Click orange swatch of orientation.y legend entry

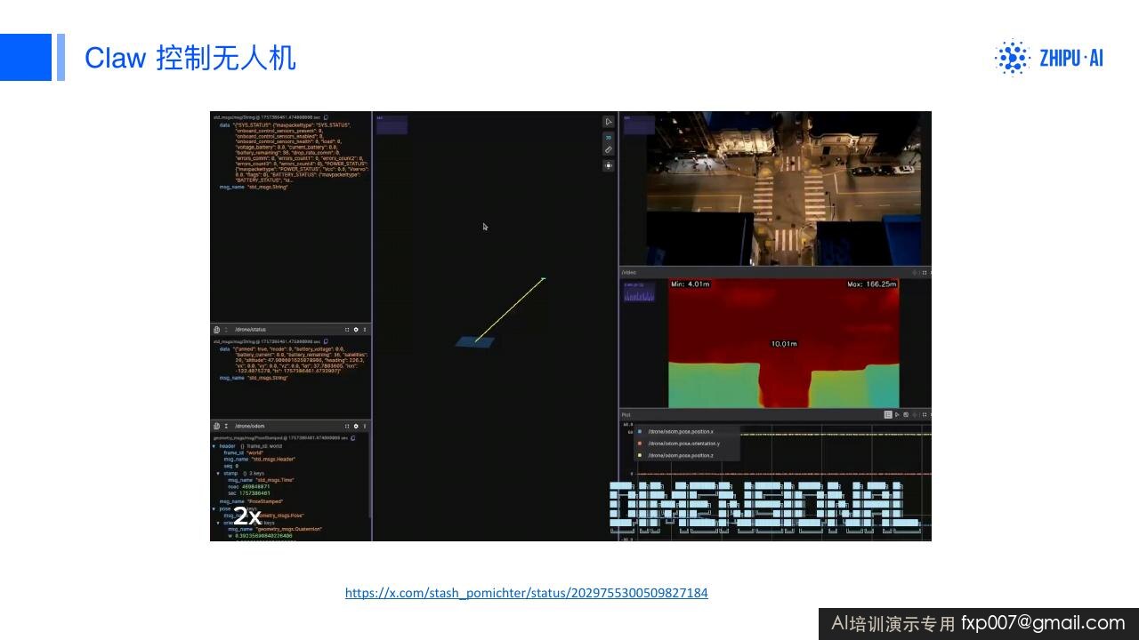point(640,444)
